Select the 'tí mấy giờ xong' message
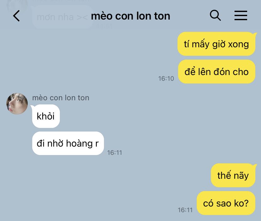261x221 pixels. [x=216, y=44]
